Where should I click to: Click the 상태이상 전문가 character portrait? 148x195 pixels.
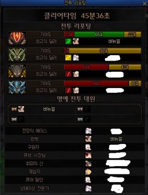click(x=88, y=188)
